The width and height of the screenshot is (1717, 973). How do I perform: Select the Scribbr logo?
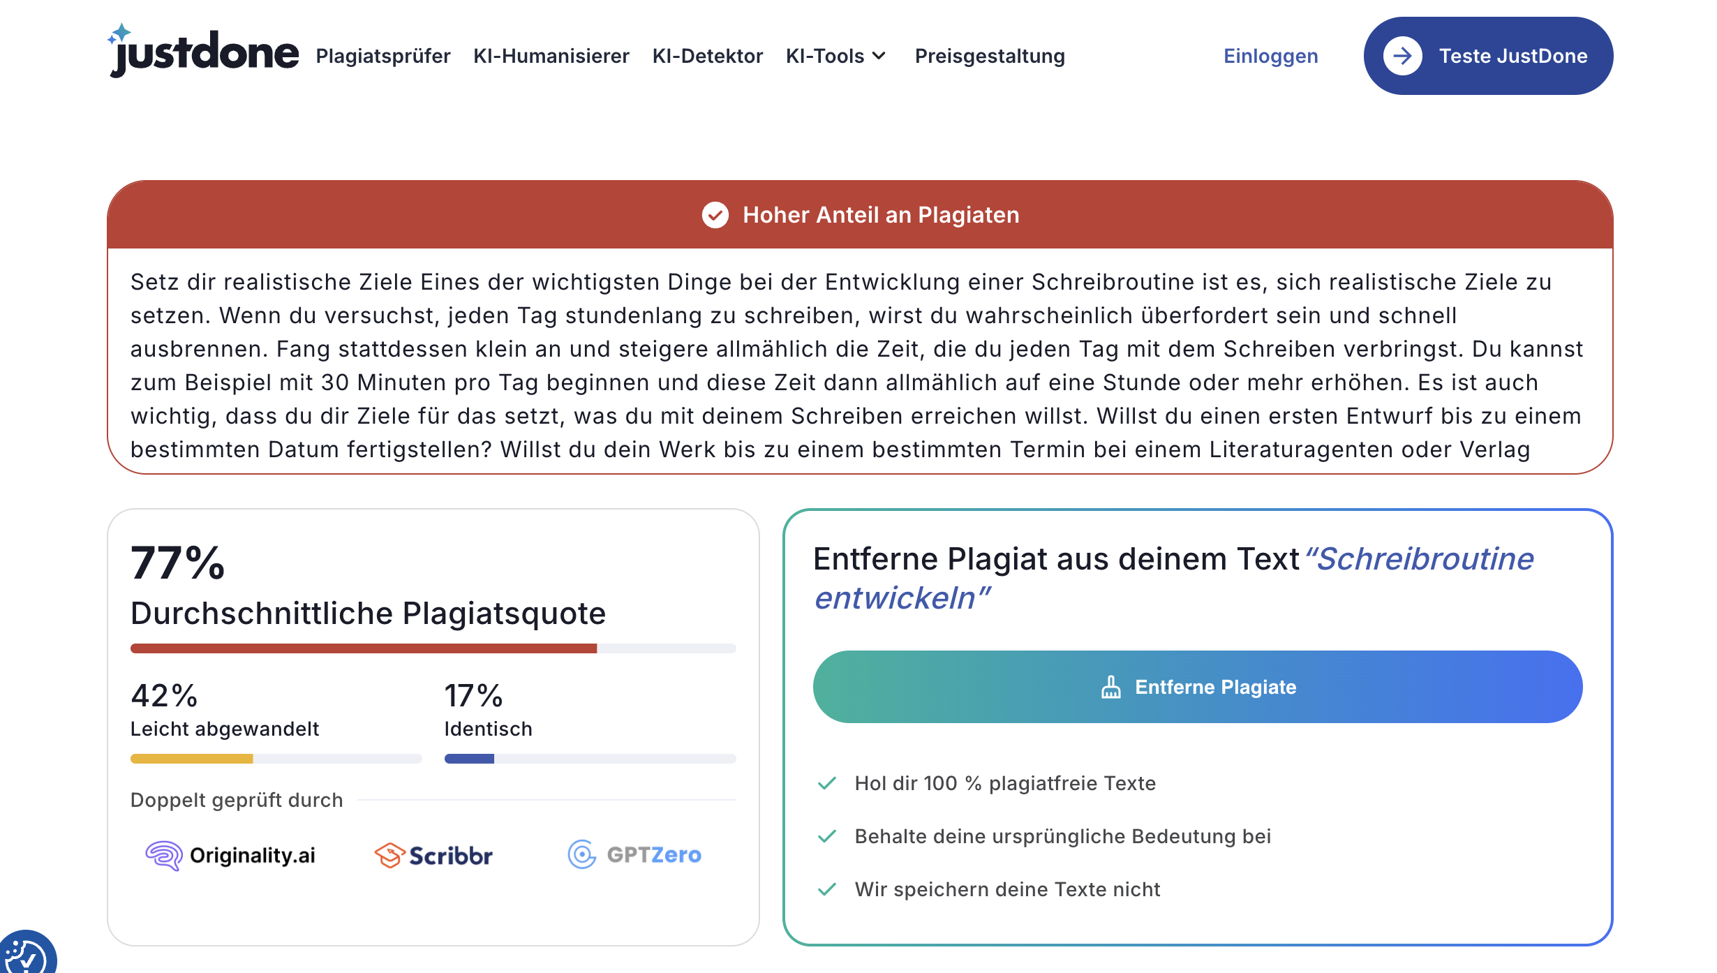[433, 854]
